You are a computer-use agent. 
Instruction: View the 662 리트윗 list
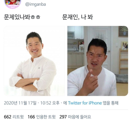pos(14,117)
